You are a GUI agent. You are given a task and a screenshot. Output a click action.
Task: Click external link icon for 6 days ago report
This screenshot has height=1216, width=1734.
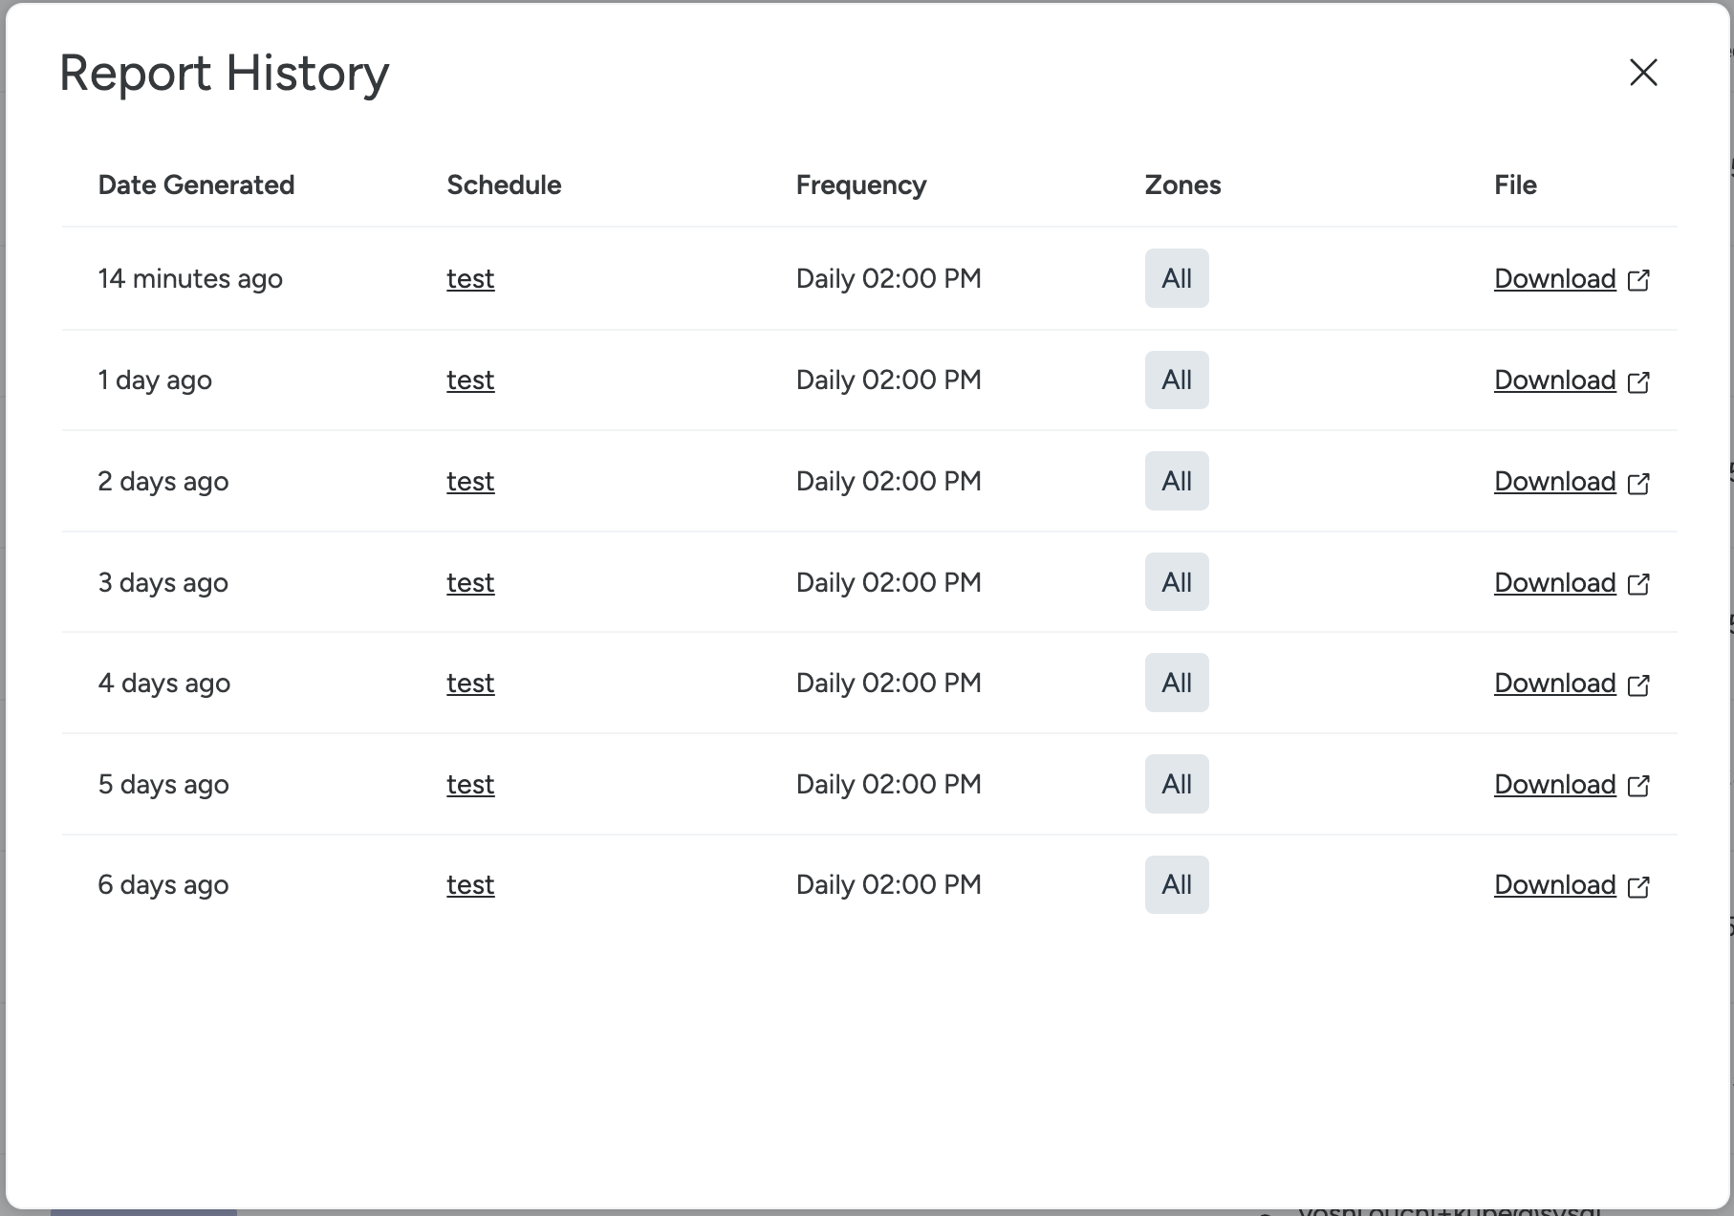(1638, 886)
